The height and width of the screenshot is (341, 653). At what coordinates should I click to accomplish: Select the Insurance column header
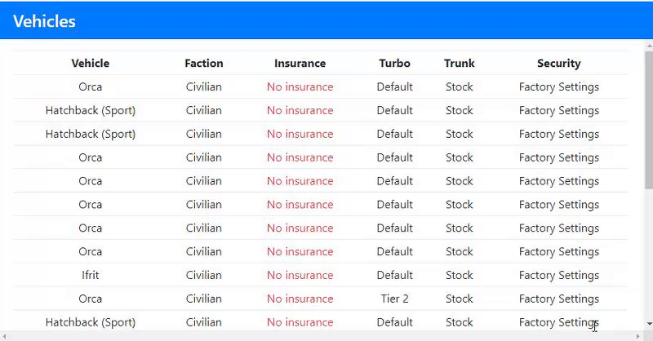click(x=300, y=63)
